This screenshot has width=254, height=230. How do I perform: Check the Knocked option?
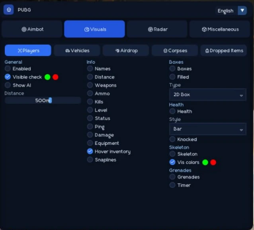tap(172, 139)
